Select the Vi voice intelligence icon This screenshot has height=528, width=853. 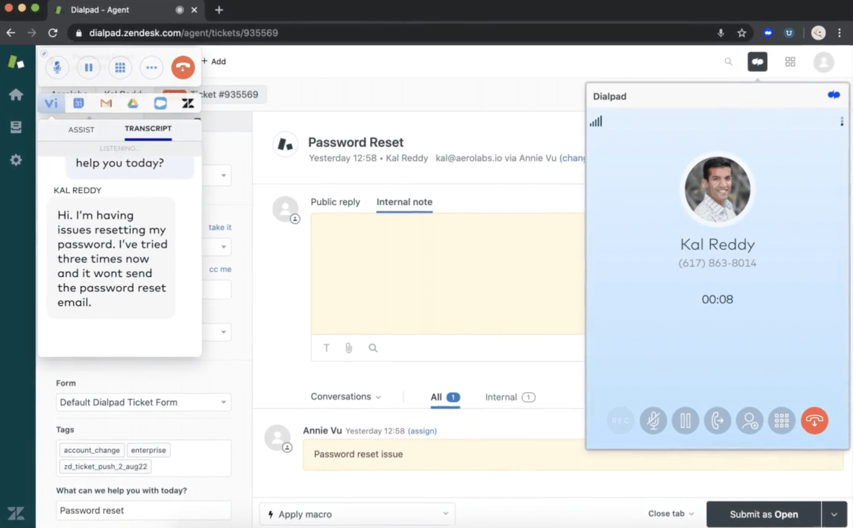point(51,104)
